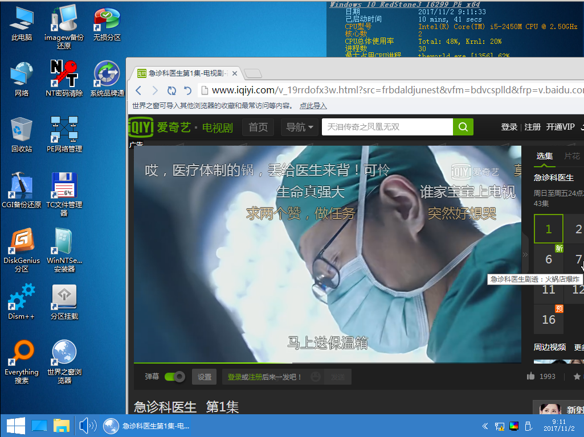Click the green iQIYI search button
The height and width of the screenshot is (437, 584).
coord(463,127)
